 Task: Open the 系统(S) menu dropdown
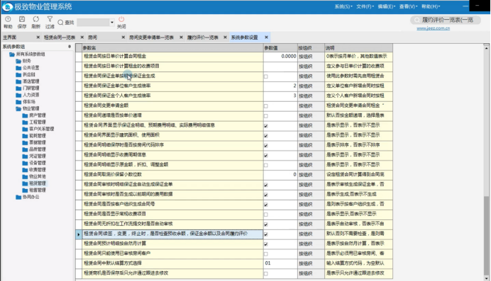tap(343, 6)
